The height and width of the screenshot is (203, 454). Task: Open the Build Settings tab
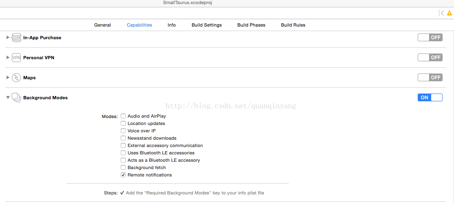[x=207, y=25]
